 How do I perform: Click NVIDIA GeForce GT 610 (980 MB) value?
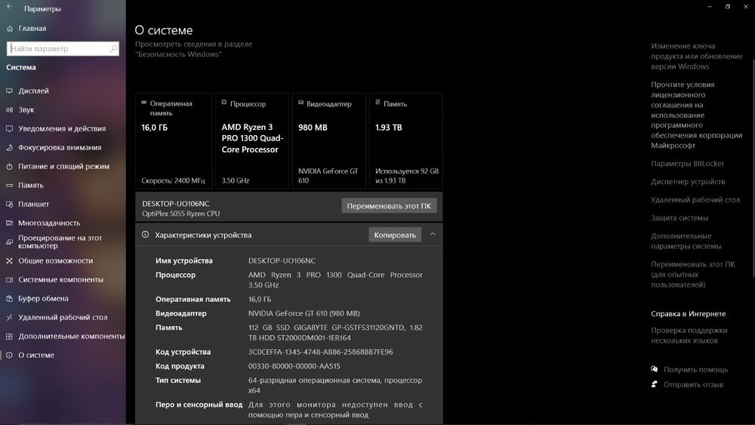click(x=304, y=313)
